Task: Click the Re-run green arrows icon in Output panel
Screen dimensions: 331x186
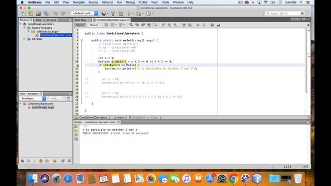Action: (x=76, y=127)
